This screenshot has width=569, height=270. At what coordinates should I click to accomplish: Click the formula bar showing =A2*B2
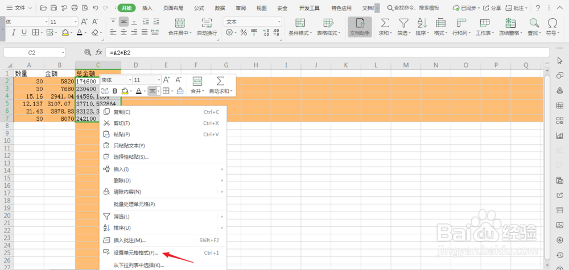(x=327, y=53)
